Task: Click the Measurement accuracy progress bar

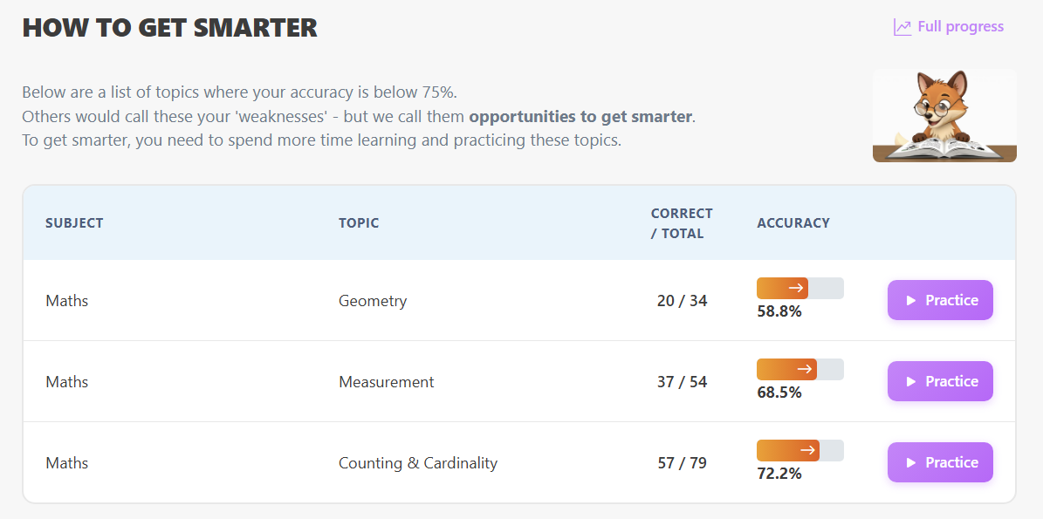Action: (799, 369)
